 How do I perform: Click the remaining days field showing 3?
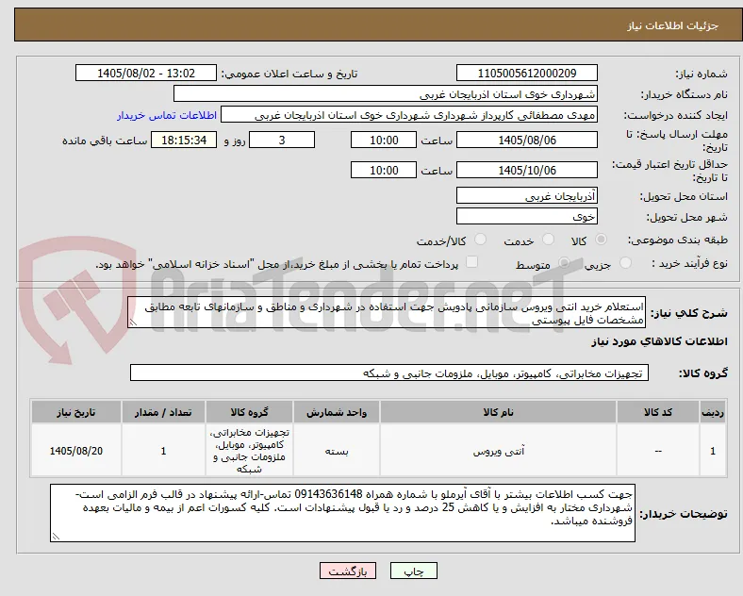[282, 141]
